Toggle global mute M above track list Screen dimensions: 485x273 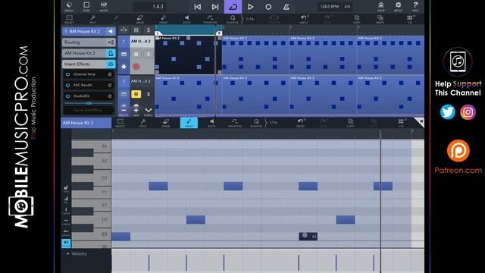click(136, 30)
